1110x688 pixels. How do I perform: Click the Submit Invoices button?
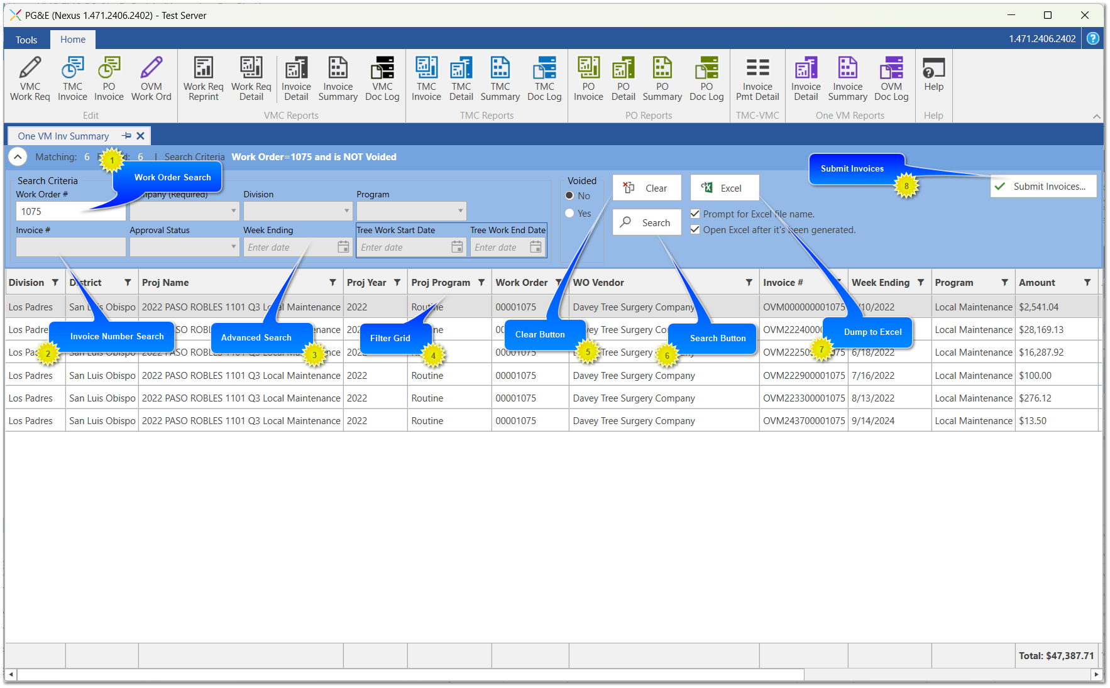(1043, 187)
